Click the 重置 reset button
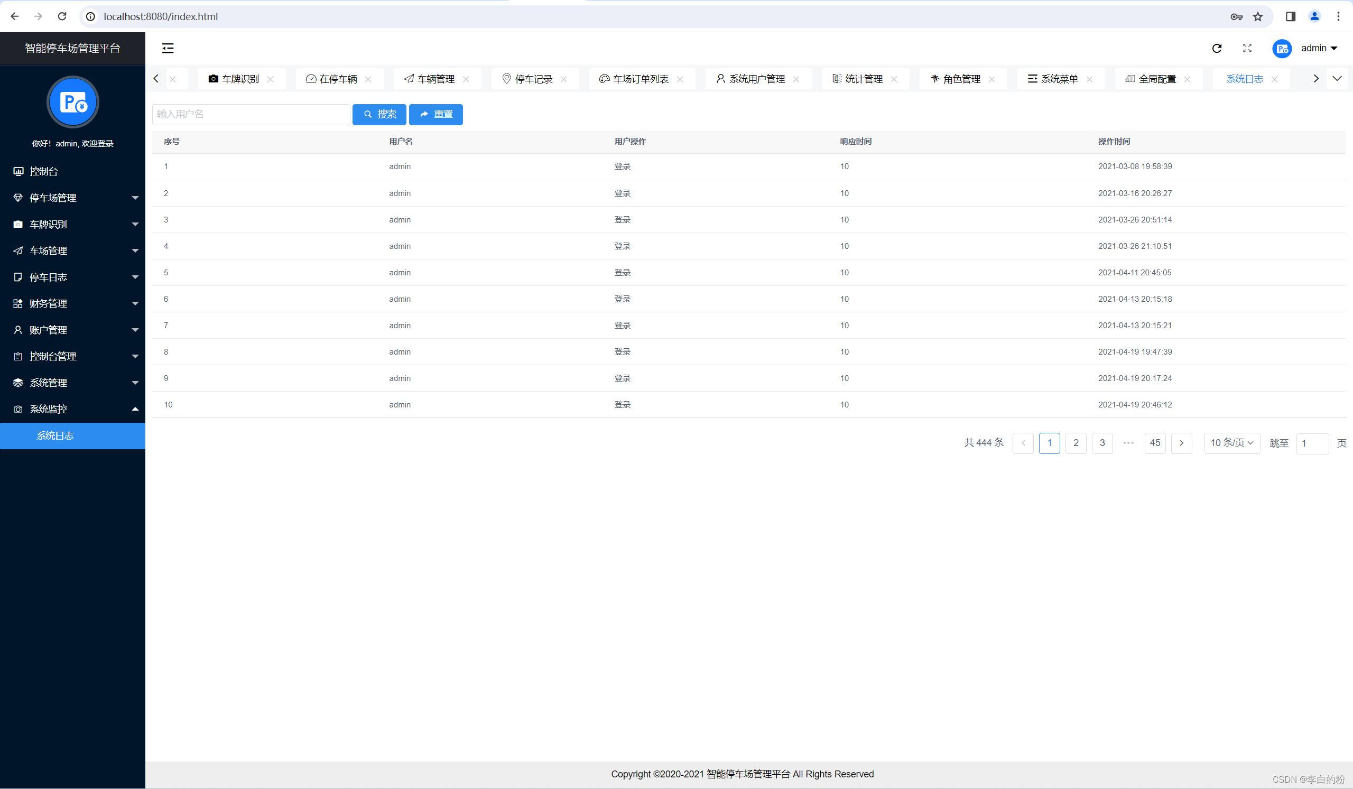The height and width of the screenshot is (789, 1353). tap(436, 114)
